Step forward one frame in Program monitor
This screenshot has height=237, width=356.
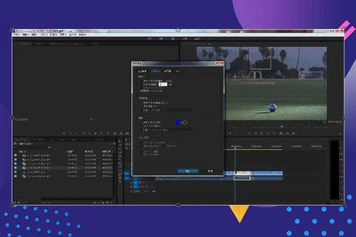point(268,133)
